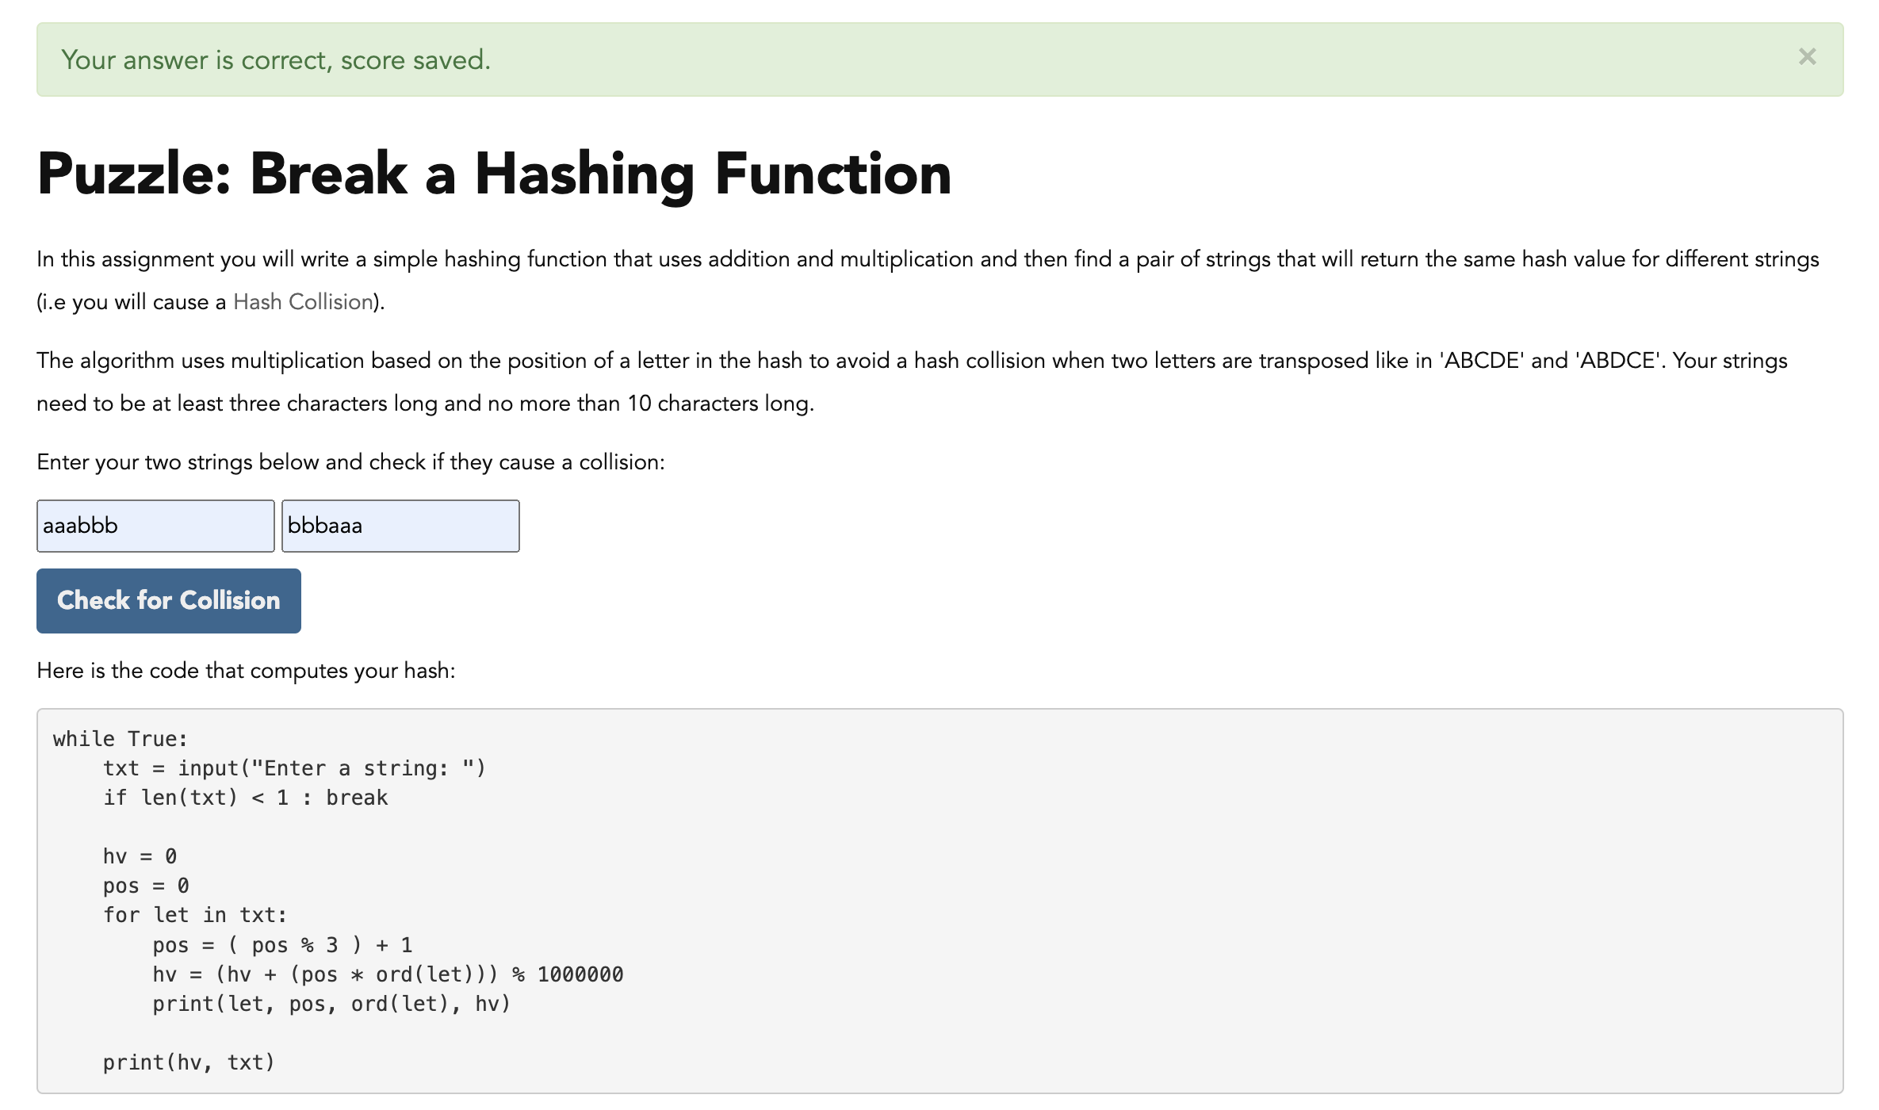This screenshot has height=1110, width=1879.
Task: Click the 'Enter your two strings below' instruction
Action: point(350,462)
